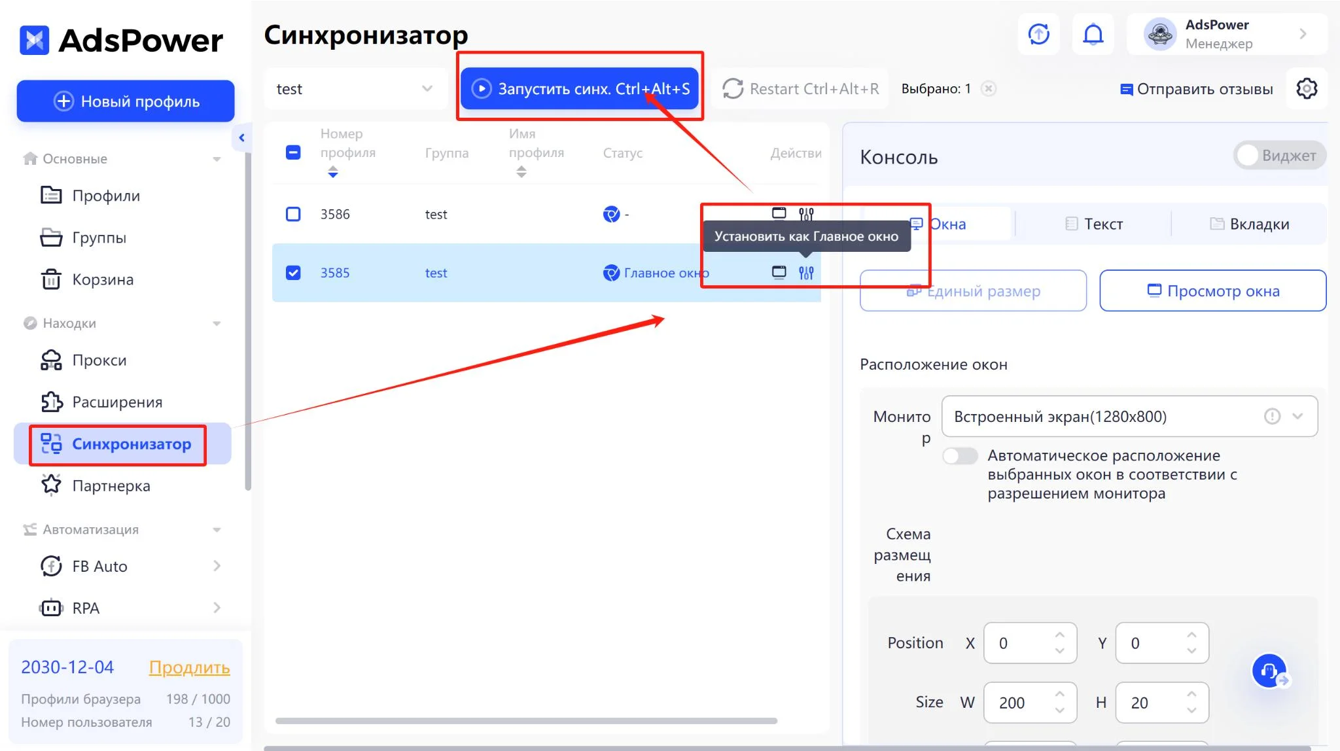The height and width of the screenshot is (751, 1340).
Task: Enable automatic window arrangement toggle
Action: point(961,455)
